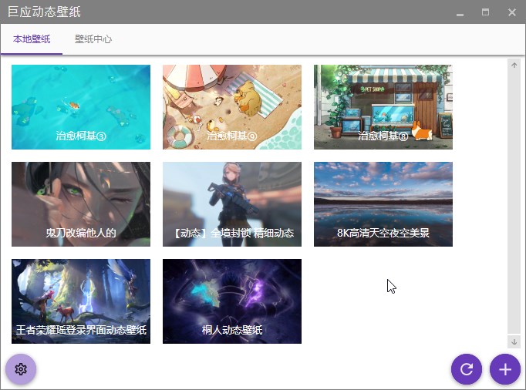Select the 王者荣耀瑶登录界面动态壁纸 thumbnail
The width and height of the screenshot is (526, 390).
click(x=81, y=301)
